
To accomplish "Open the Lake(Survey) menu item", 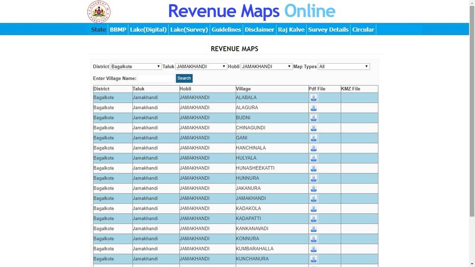I will (189, 29).
